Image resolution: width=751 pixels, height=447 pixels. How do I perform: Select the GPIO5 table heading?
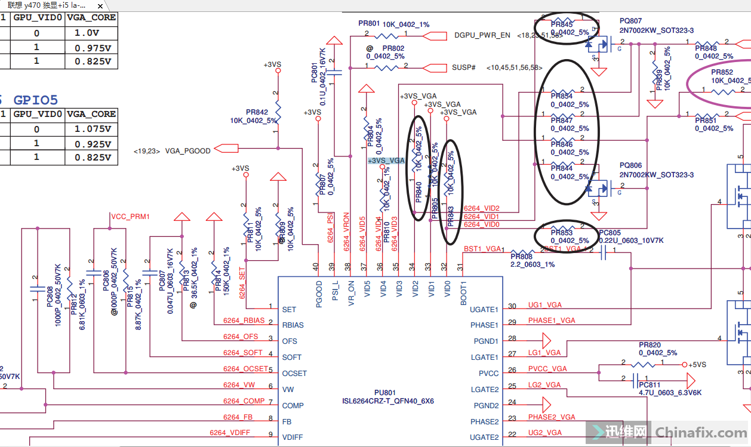pos(35,100)
